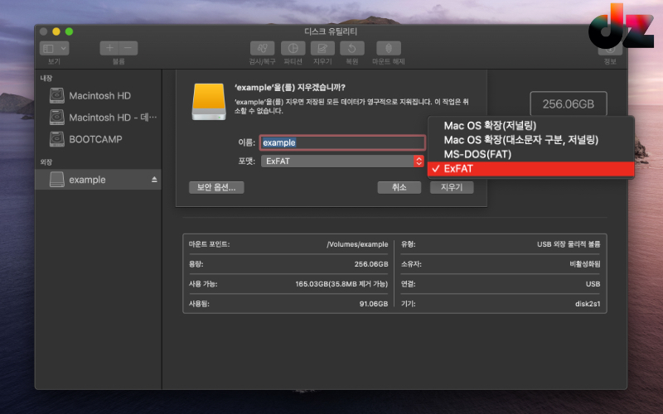Click the 내장 sidebar section header
Screen dimensions: 663x414
(46, 78)
